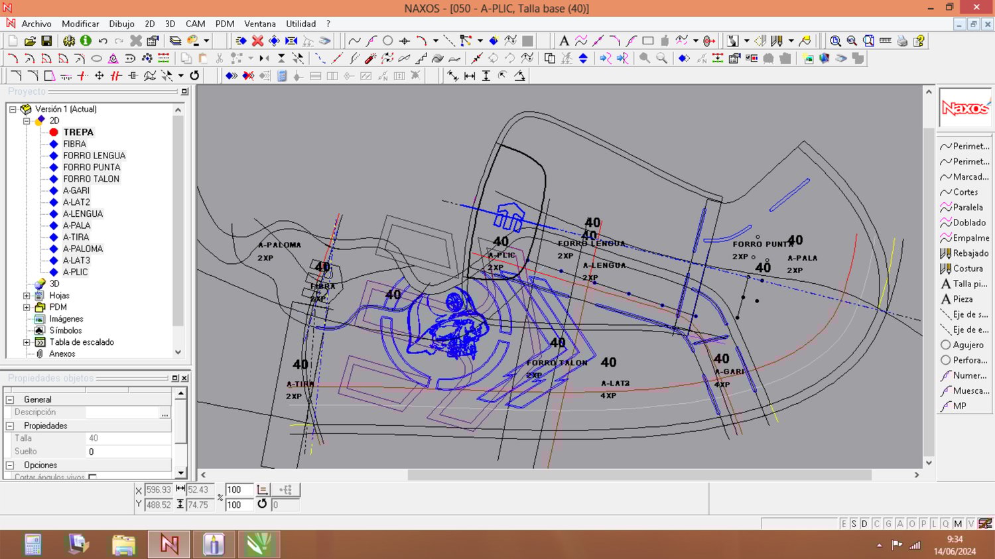995x559 pixels.
Task: Click the help question mark icon
Action: (919, 41)
